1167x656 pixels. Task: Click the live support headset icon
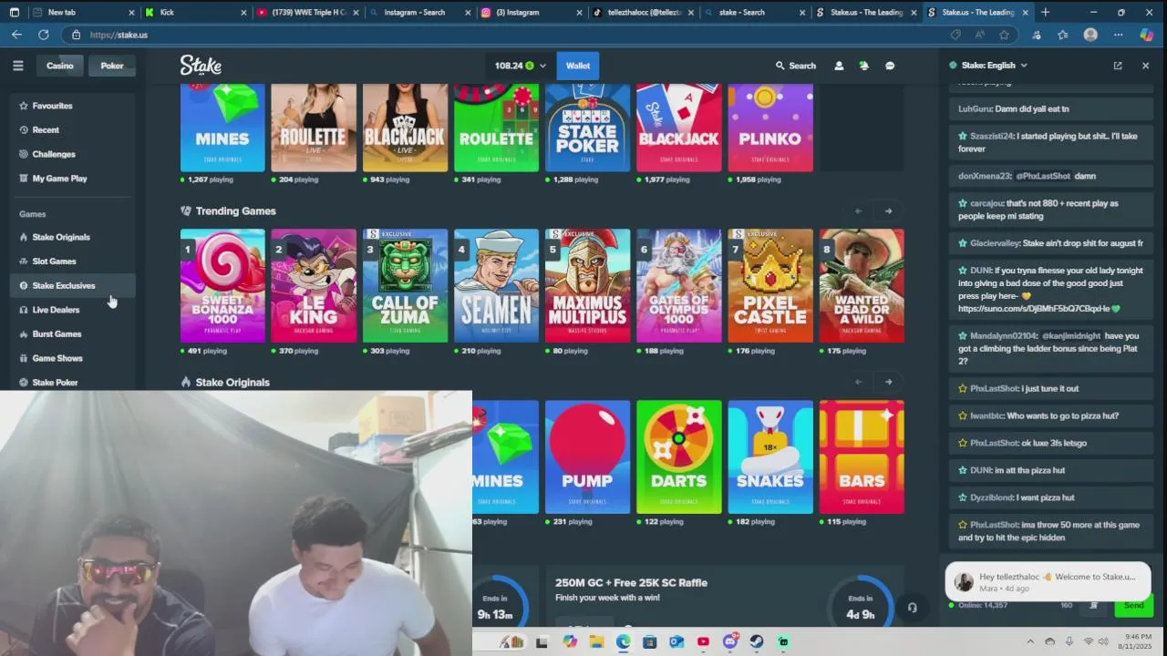coord(912,608)
